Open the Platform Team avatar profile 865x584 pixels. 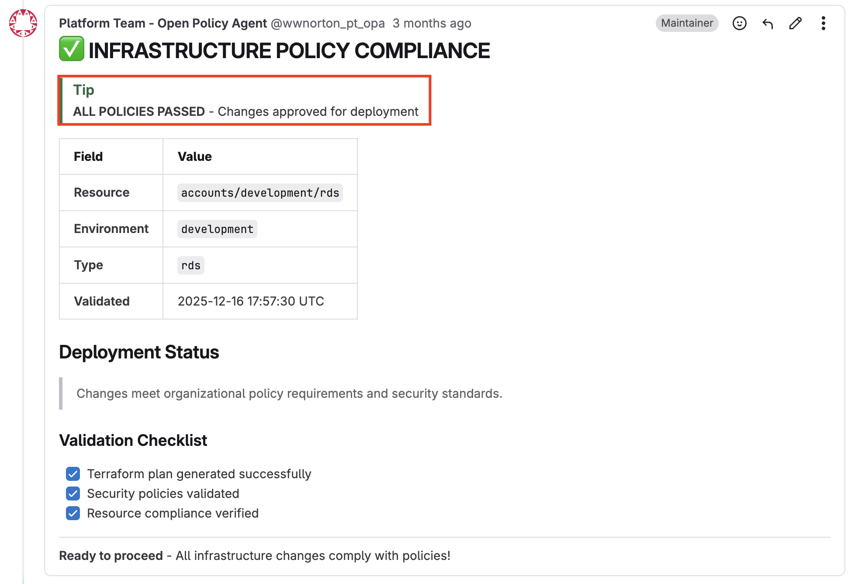(x=23, y=23)
